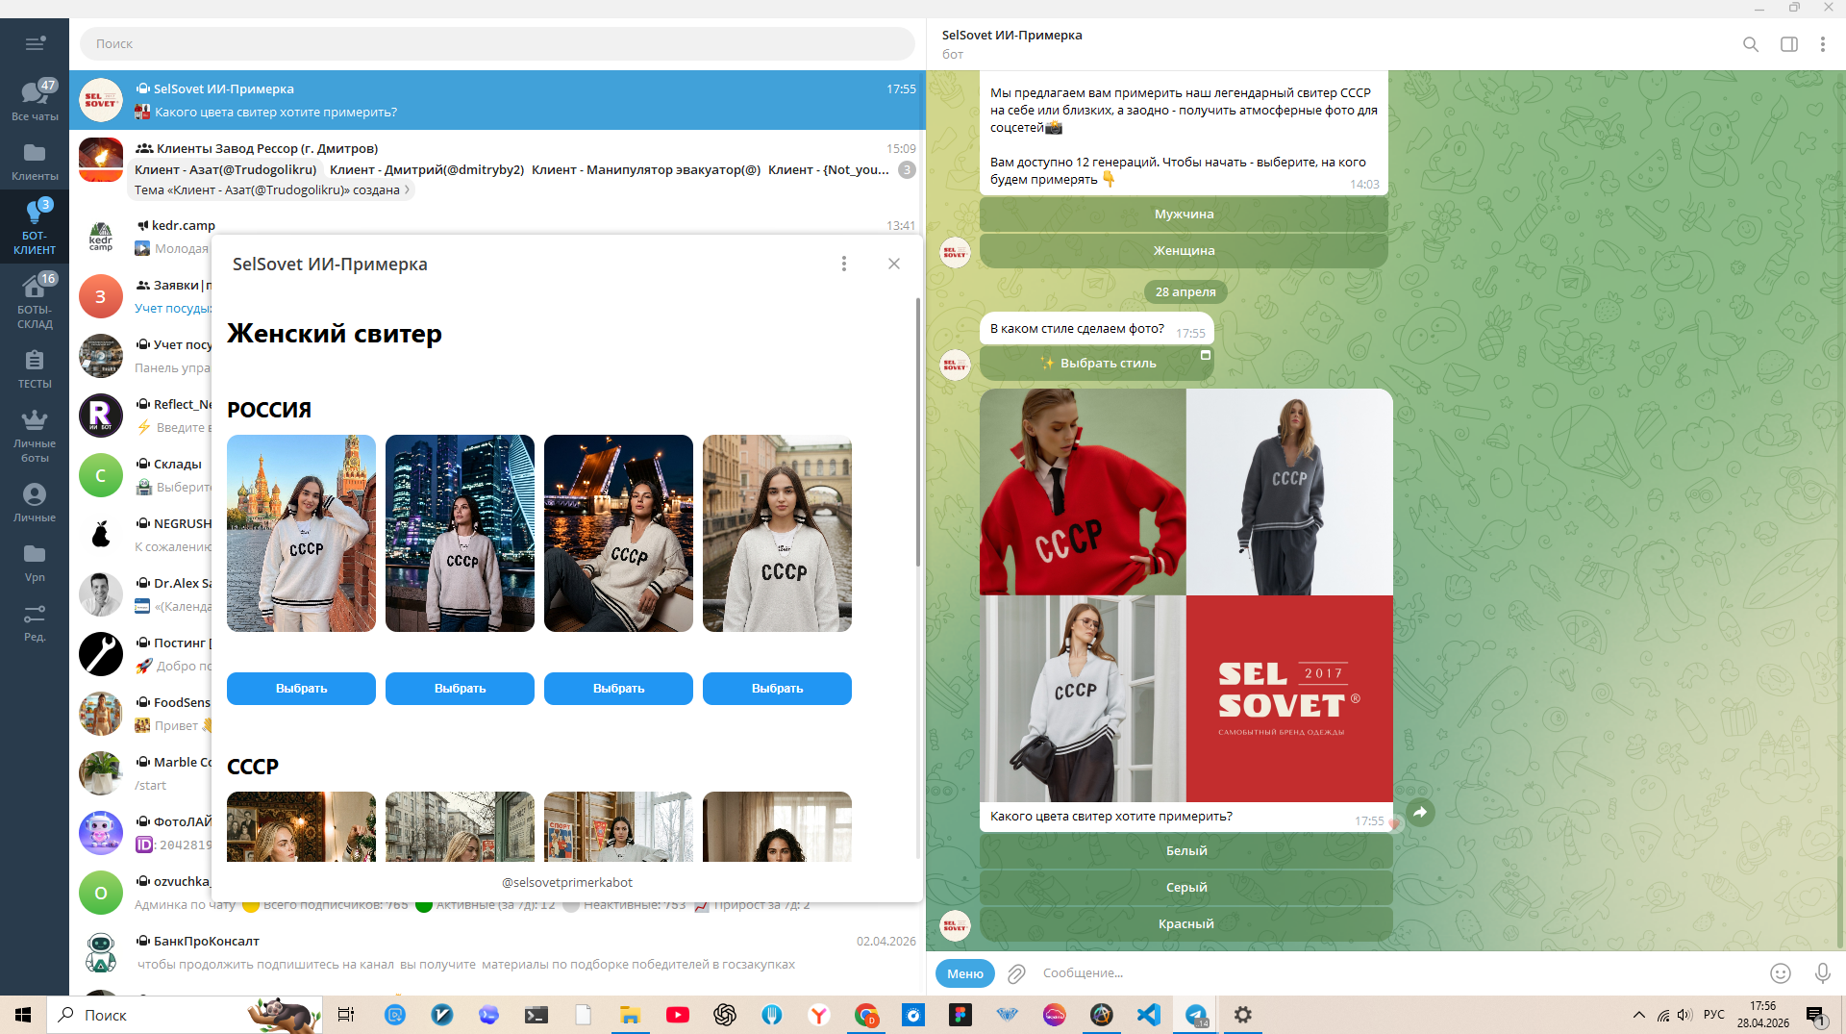Open the chat header more options menu
Viewport: 1846px width, 1034px height.
(x=1822, y=44)
